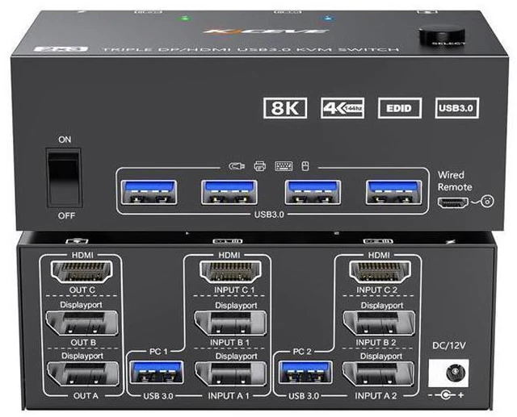Select the front USB port nearest power switch
Screen dimensions: 517x417
point(149,192)
